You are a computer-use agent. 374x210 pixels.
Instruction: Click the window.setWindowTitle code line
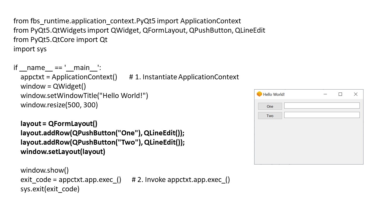tap(84, 96)
